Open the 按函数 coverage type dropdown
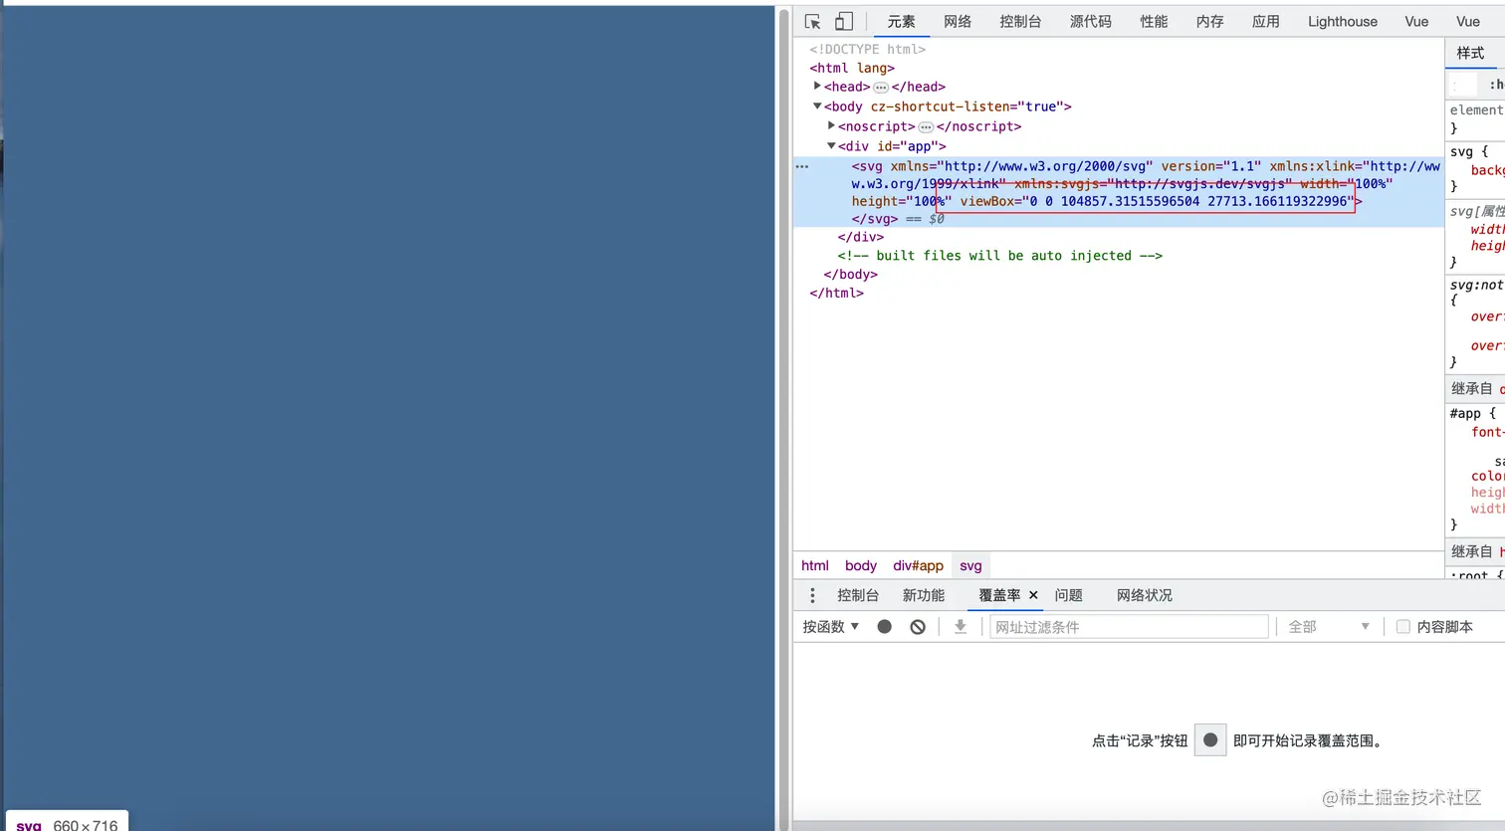1505x831 pixels. (831, 627)
